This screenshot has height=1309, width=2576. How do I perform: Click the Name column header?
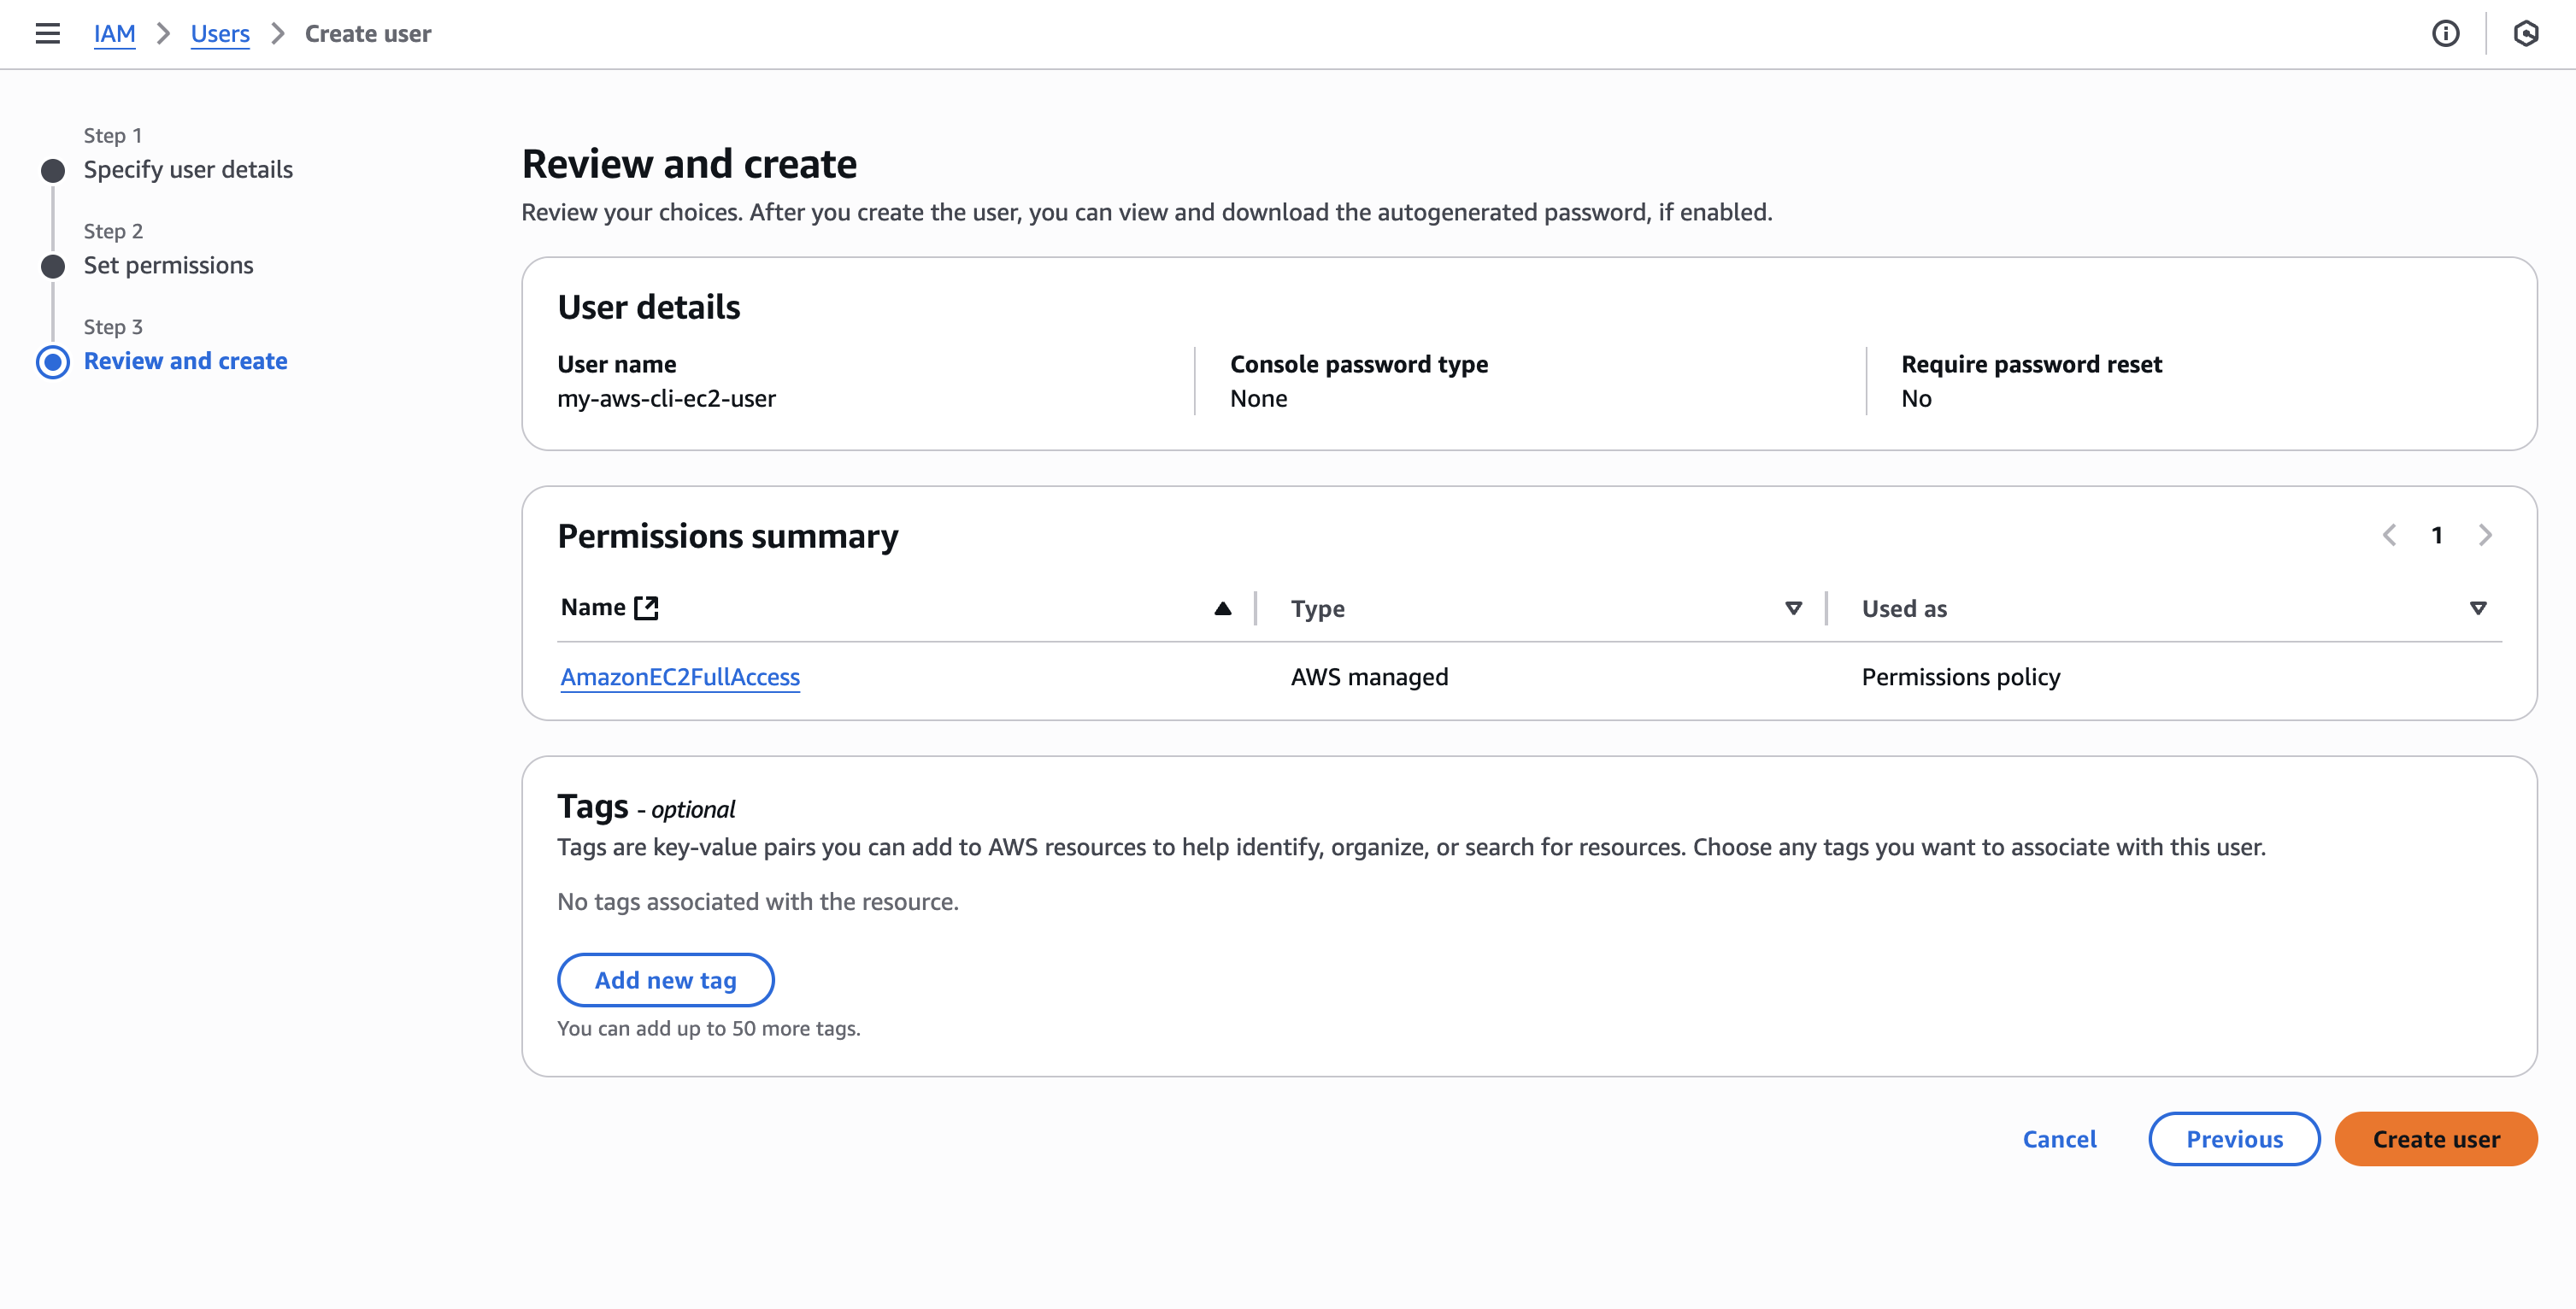593,607
